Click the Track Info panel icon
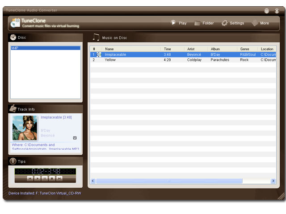Viewport: 286px width, 214px height. tap(13, 108)
